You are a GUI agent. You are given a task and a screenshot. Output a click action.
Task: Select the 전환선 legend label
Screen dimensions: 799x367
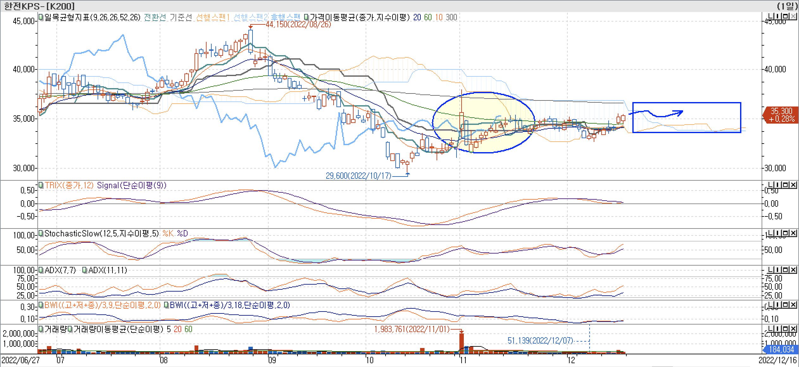click(155, 17)
